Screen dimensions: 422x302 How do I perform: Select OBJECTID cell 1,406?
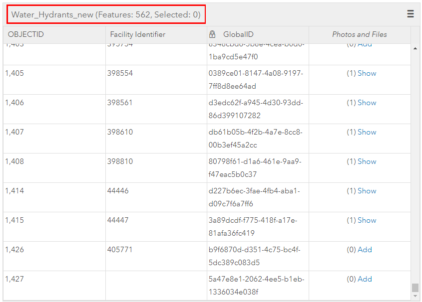pos(54,109)
